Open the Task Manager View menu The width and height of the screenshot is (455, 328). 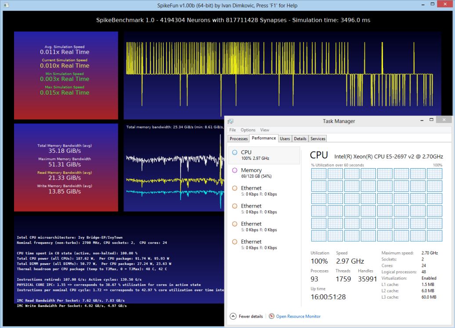264,130
